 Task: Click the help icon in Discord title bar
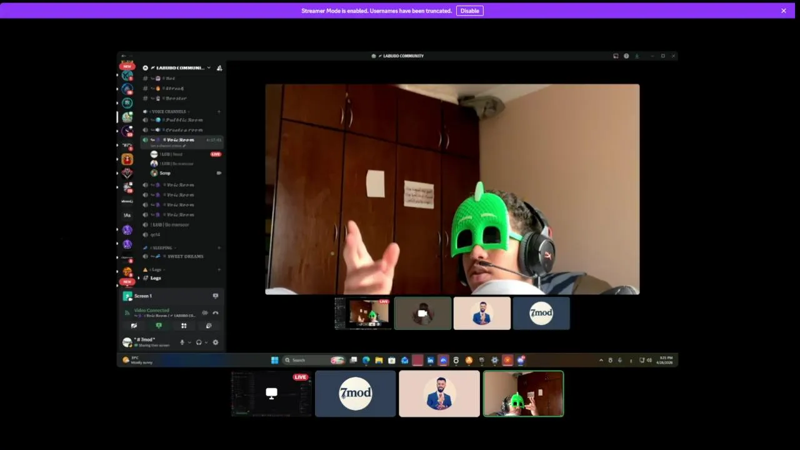tap(626, 56)
